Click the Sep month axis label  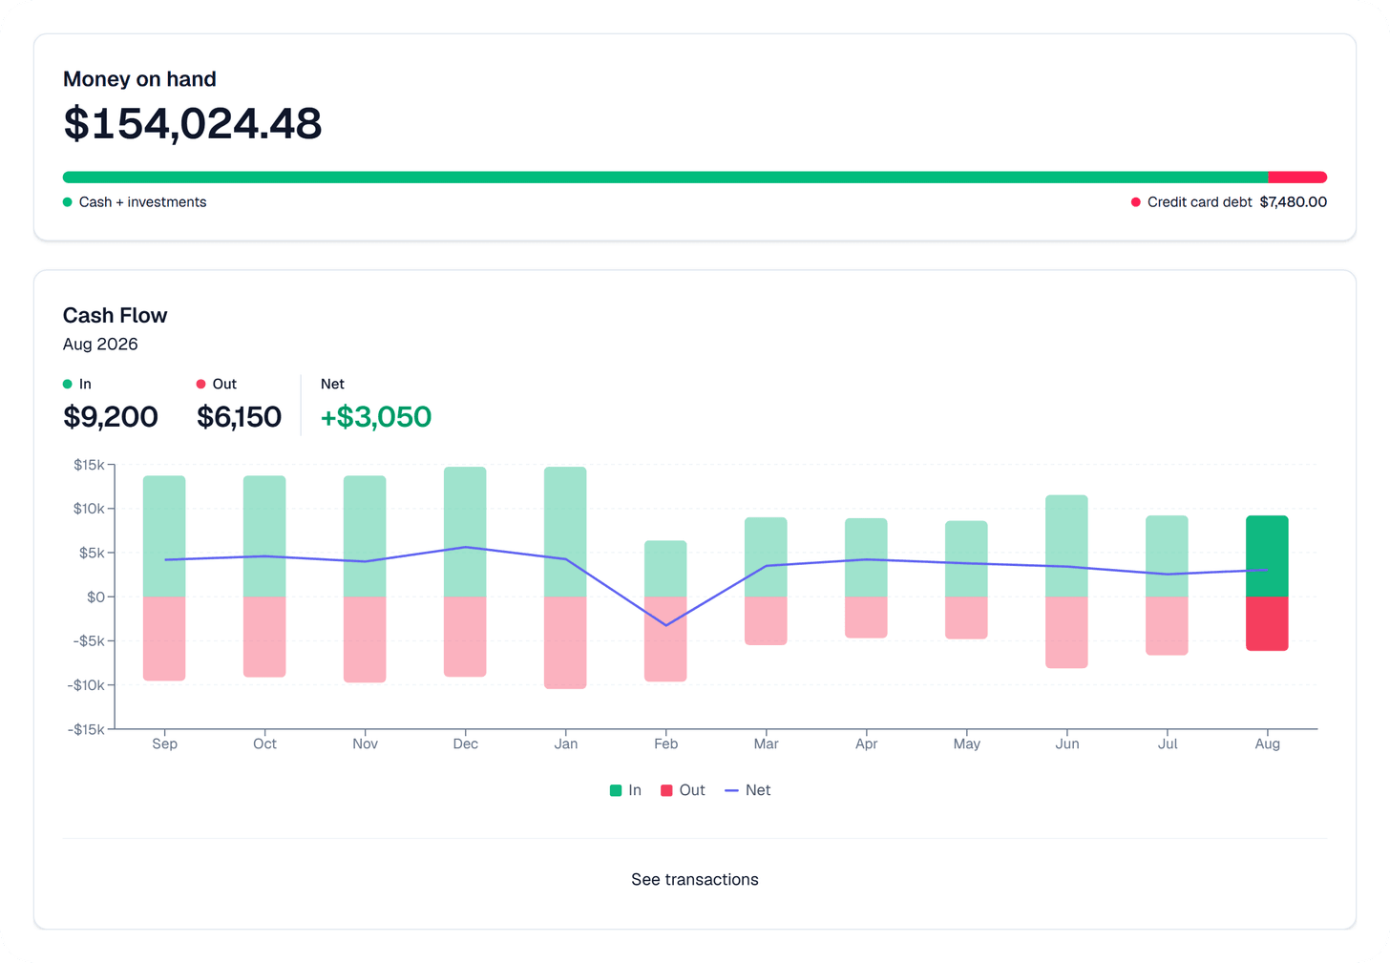pyautogui.click(x=164, y=743)
